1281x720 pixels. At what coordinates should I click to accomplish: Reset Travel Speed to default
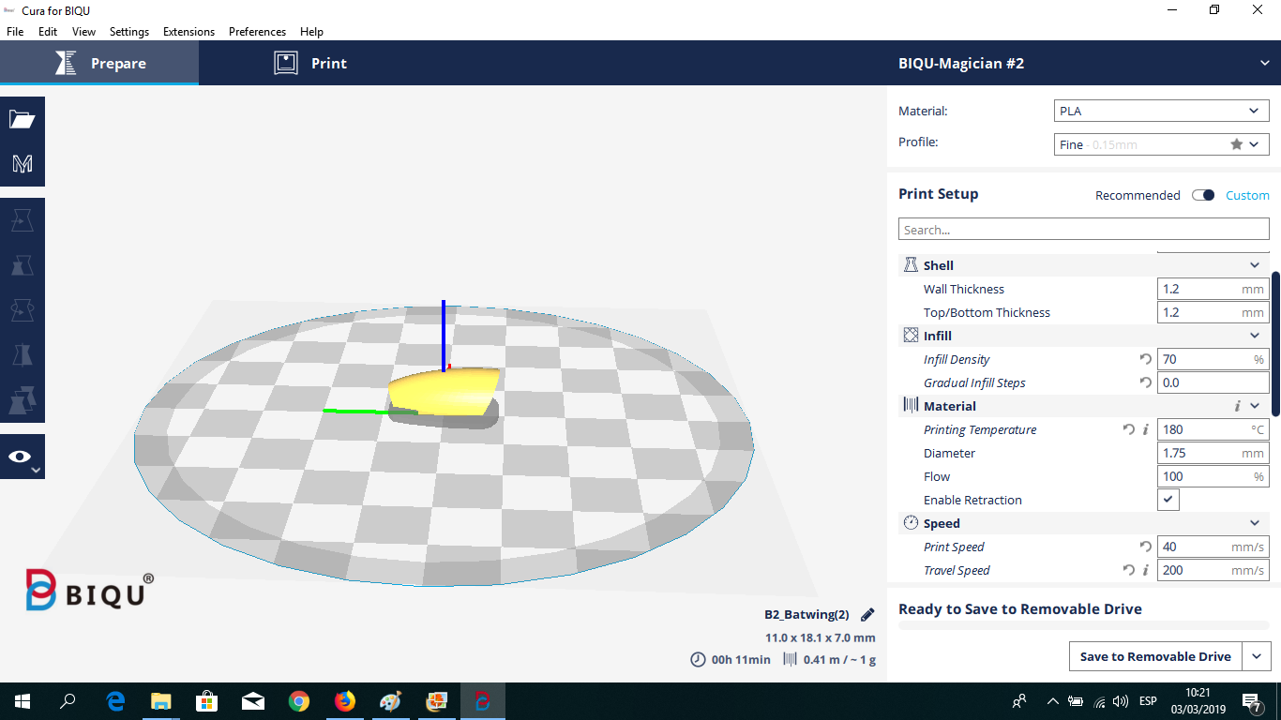pos(1128,570)
